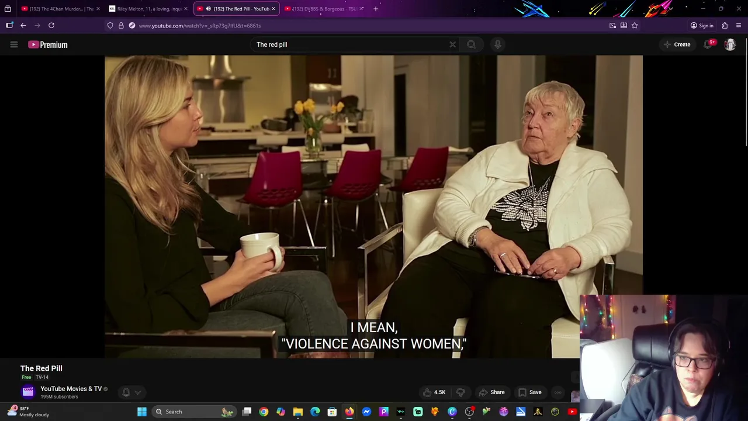Open YouTube Movies & TV channel link
This screenshot has width=748, height=421.
71,389
